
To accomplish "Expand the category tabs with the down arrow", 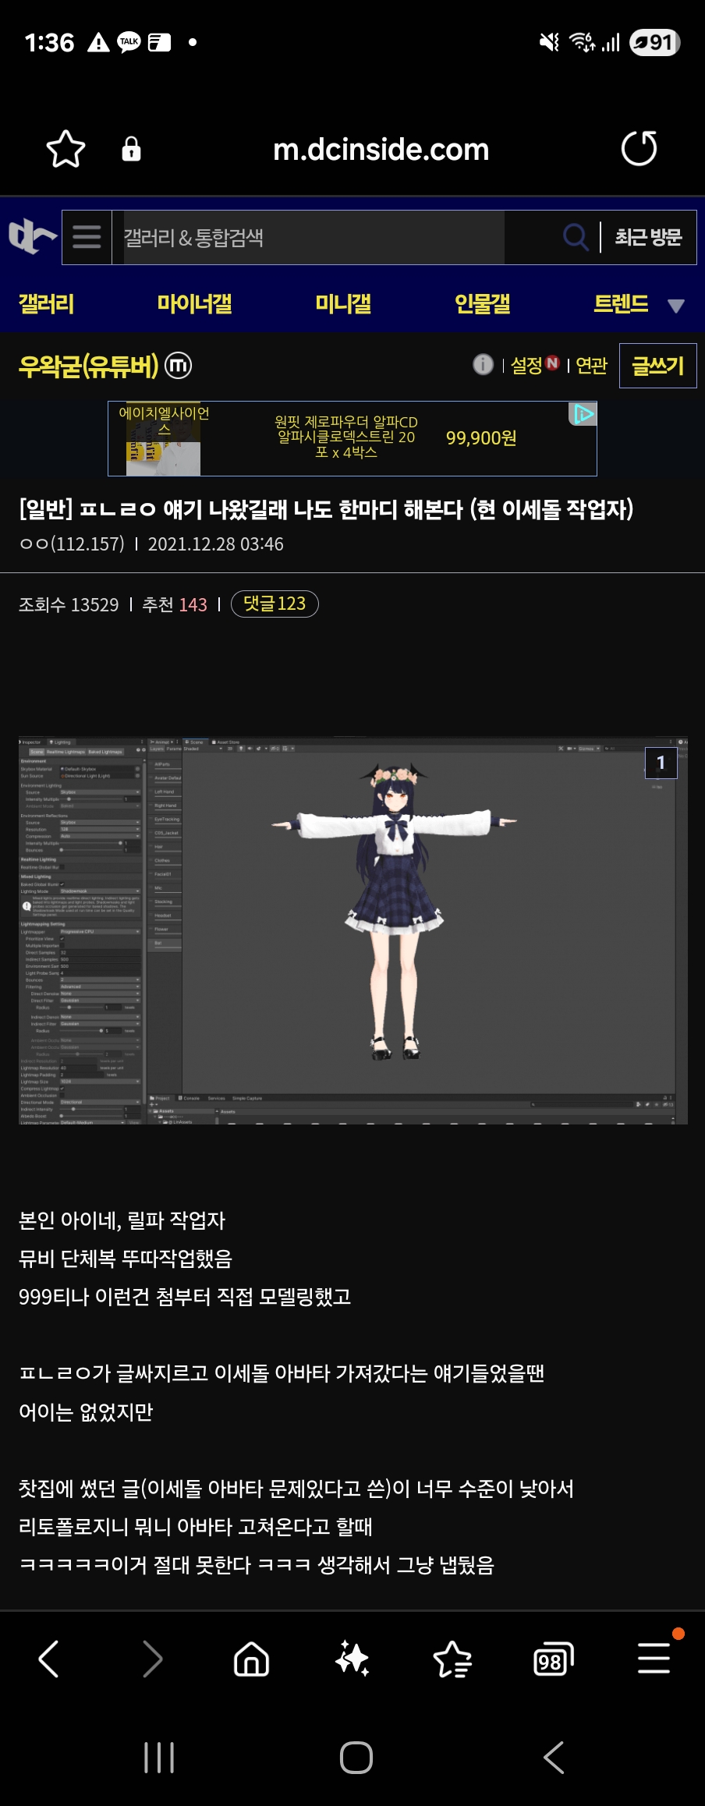I will pyautogui.click(x=676, y=306).
